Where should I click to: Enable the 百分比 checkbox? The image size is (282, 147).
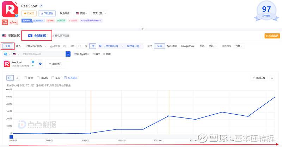pos(38,78)
